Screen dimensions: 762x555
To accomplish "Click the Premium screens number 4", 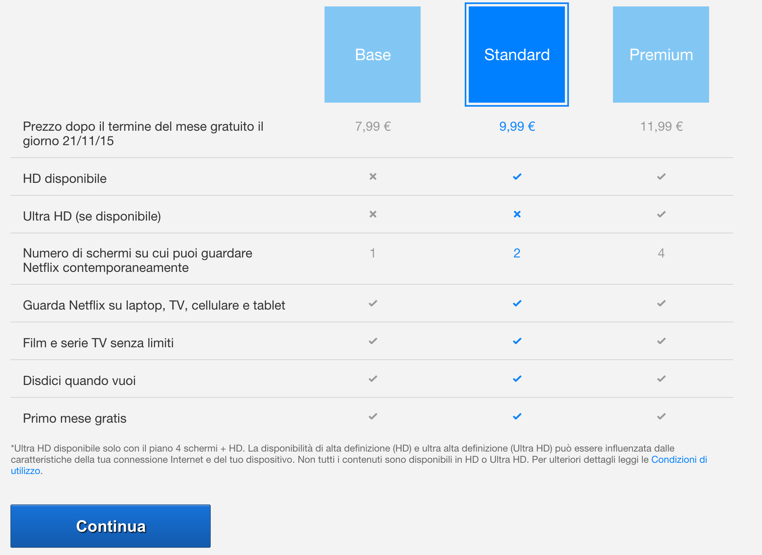I will pyautogui.click(x=661, y=253).
